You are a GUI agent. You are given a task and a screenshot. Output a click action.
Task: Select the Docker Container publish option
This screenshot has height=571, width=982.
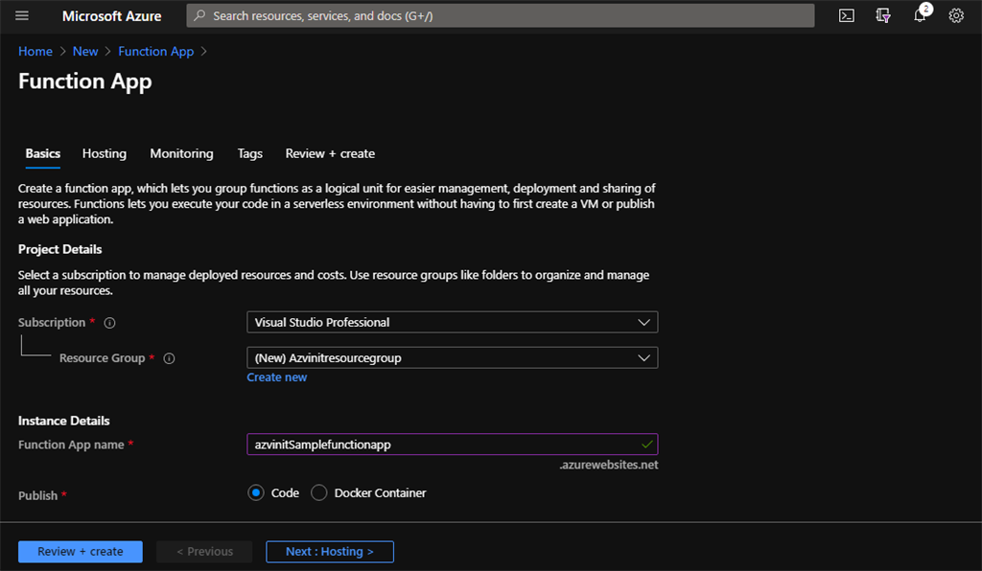pos(317,492)
